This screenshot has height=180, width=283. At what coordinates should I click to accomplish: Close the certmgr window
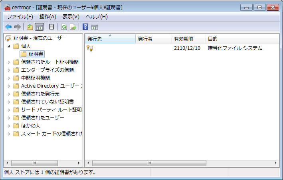coord(273,8)
